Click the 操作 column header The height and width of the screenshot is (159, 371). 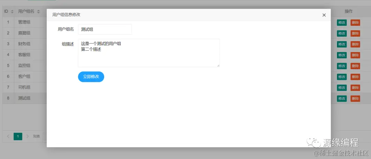[349, 11]
